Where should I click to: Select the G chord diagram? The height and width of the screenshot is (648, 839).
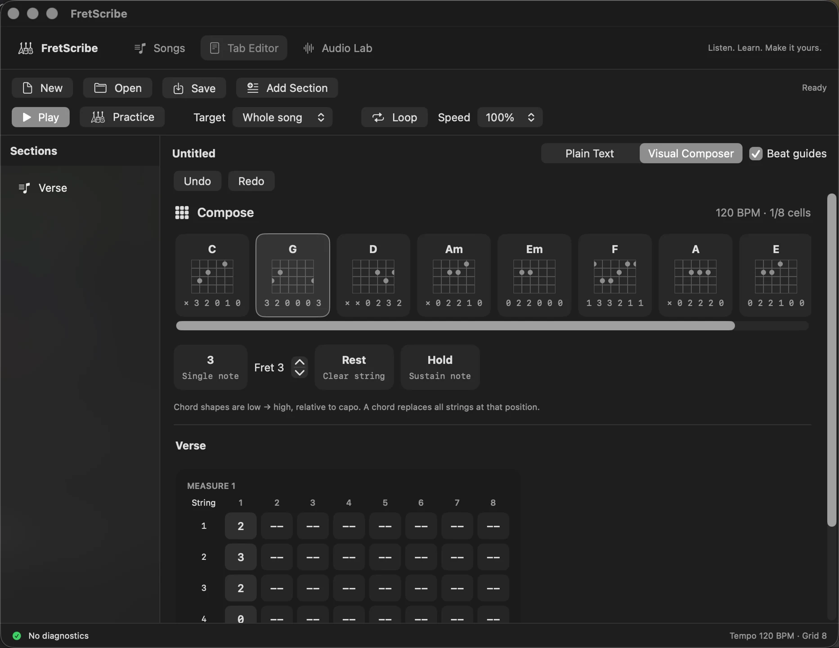coord(293,275)
